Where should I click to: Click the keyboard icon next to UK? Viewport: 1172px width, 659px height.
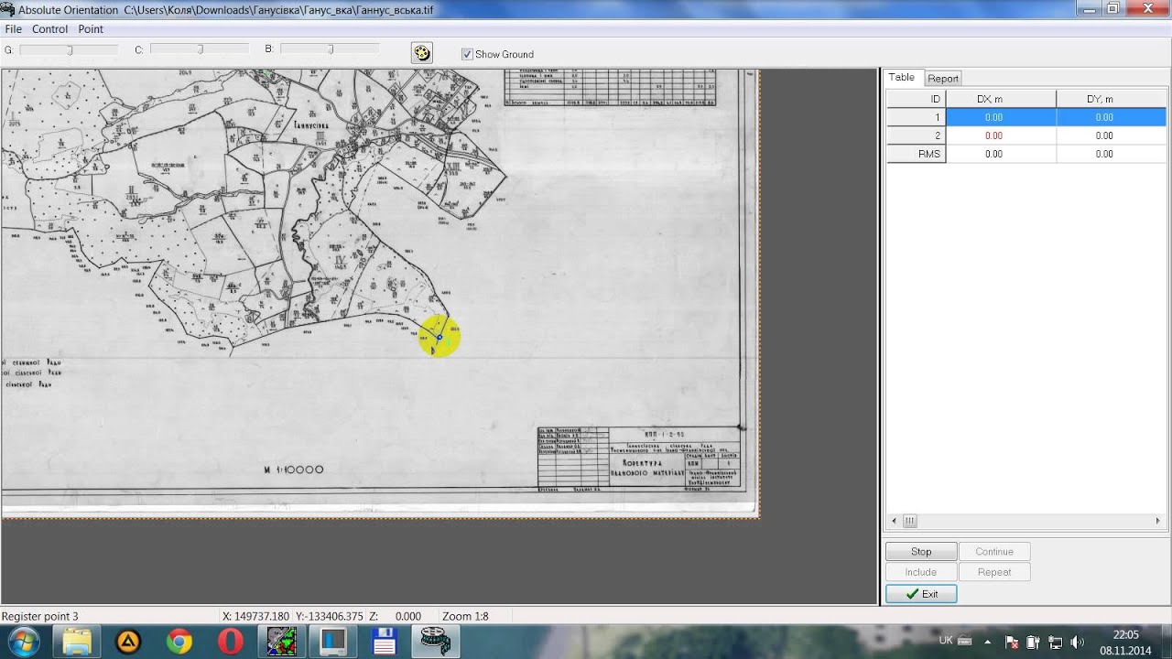[966, 643]
